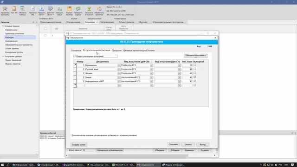Click the check journal icon

[78, 11]
